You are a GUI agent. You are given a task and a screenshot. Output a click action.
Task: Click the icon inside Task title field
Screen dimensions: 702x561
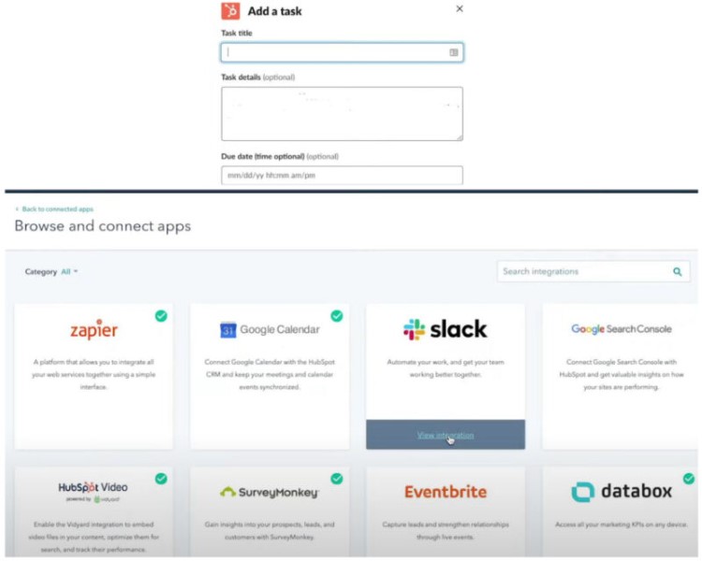click(x=454, y=52)
